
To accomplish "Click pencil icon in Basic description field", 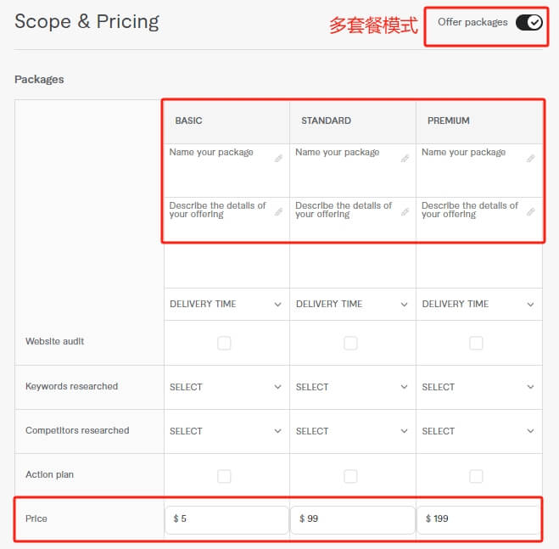I will pos(278,211).
